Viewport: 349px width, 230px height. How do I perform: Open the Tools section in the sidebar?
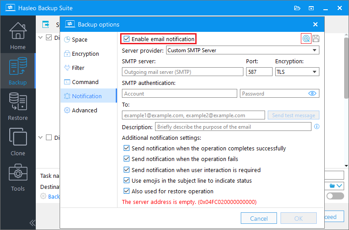(18, 177)
